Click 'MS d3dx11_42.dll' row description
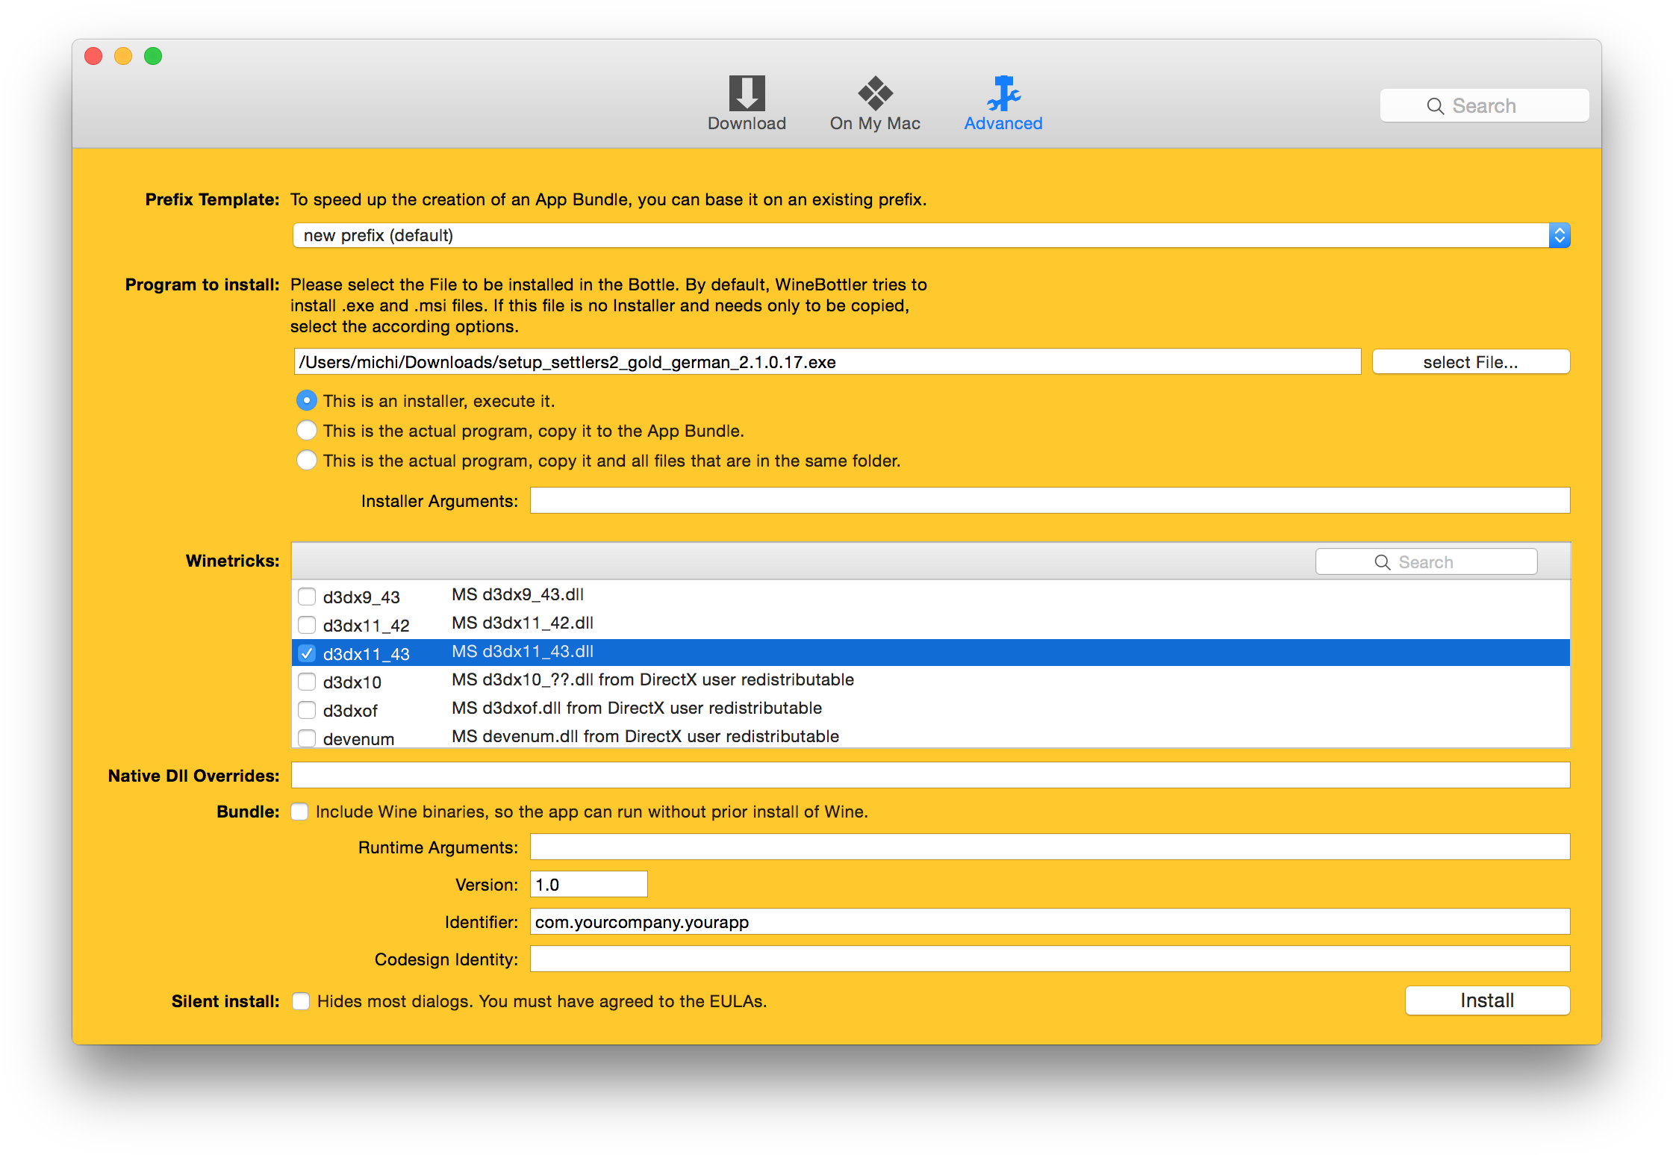Image resolution: width=1673 pixels, height=1155 pixels. [523, 623]
